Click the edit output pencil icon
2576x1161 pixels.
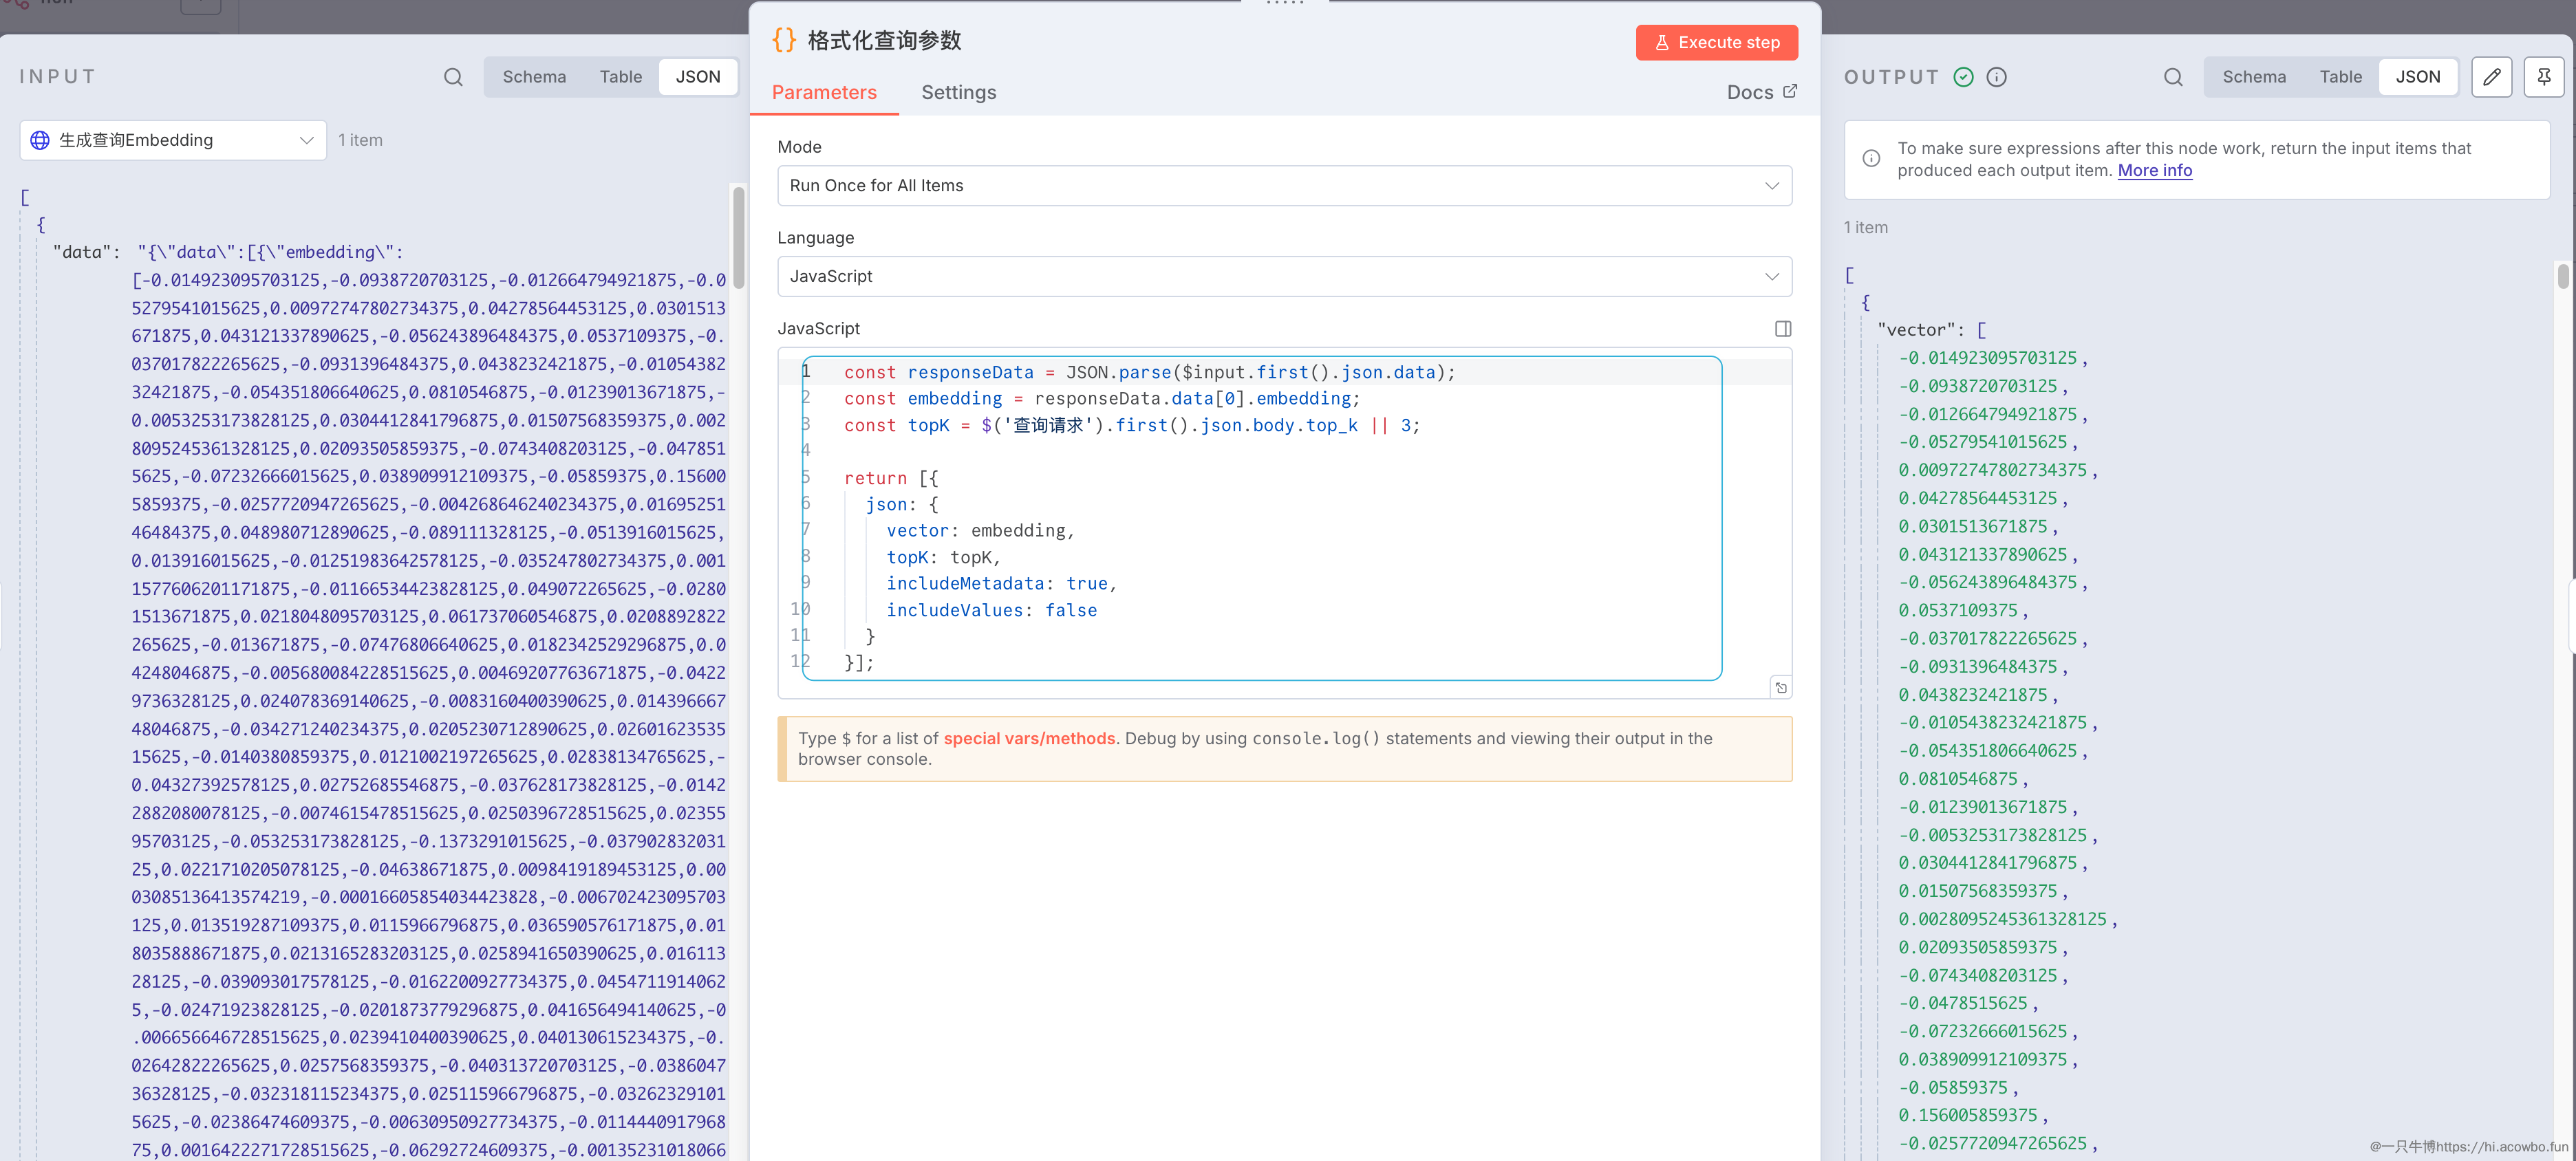[x=2491, y=77]
